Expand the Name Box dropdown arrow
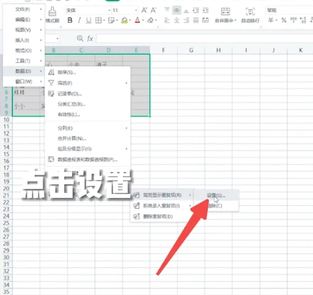This screenshot has width=313, height=295. click(57, 38)
